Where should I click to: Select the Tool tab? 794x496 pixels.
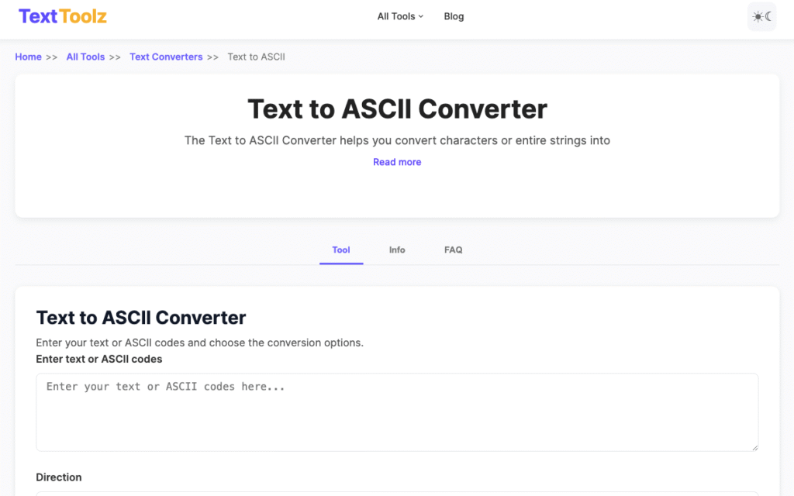(341, 250)
